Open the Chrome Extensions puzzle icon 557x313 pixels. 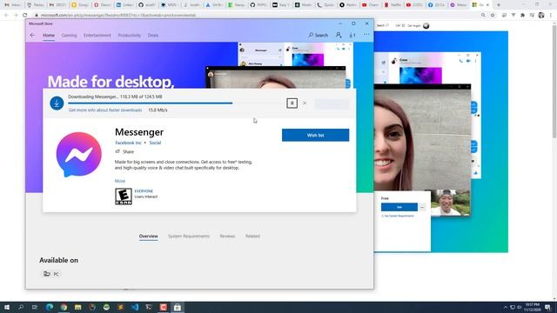click(x=522, y=15)
